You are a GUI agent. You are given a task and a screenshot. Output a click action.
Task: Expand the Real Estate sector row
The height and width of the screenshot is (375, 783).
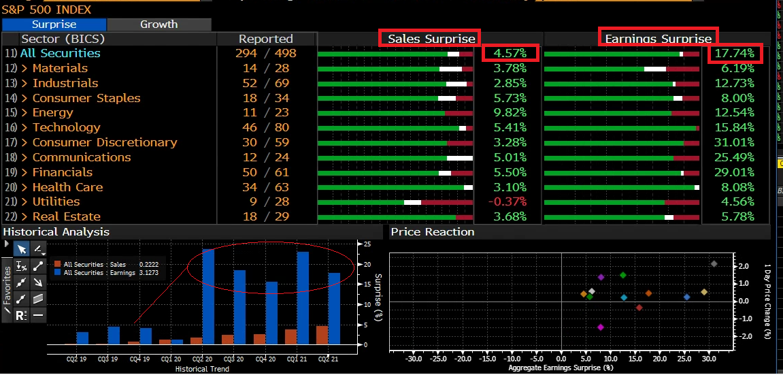pyautogui.click(x=25, y=216)
